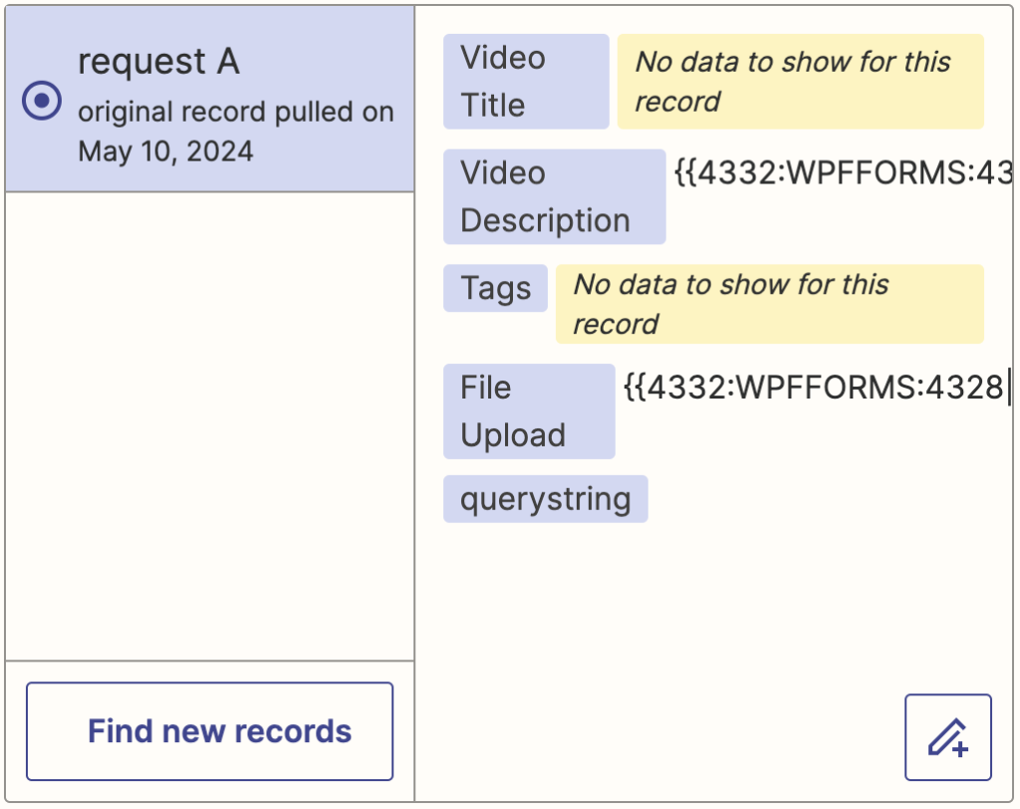Viewport: 1020px width, 809px height.
Task: Click the No data warning next to Tags
Action: click(769, 304)
